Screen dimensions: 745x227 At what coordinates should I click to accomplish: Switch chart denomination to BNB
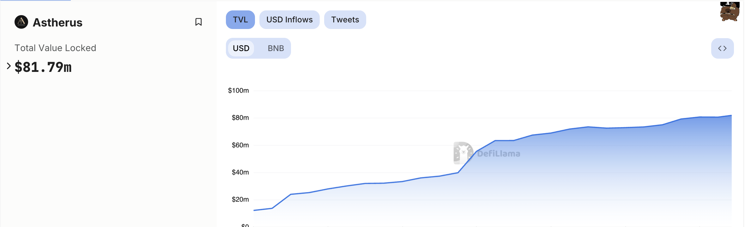click(x=276, y=48)
